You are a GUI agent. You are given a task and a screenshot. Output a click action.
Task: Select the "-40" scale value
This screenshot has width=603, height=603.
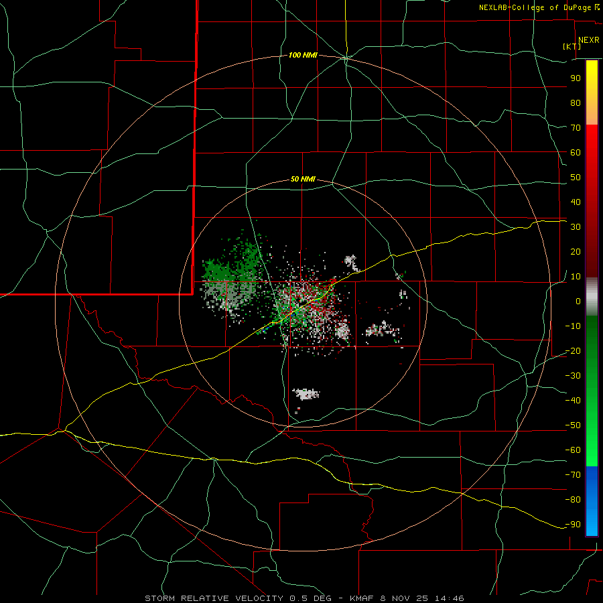click(x=573, y=401)
